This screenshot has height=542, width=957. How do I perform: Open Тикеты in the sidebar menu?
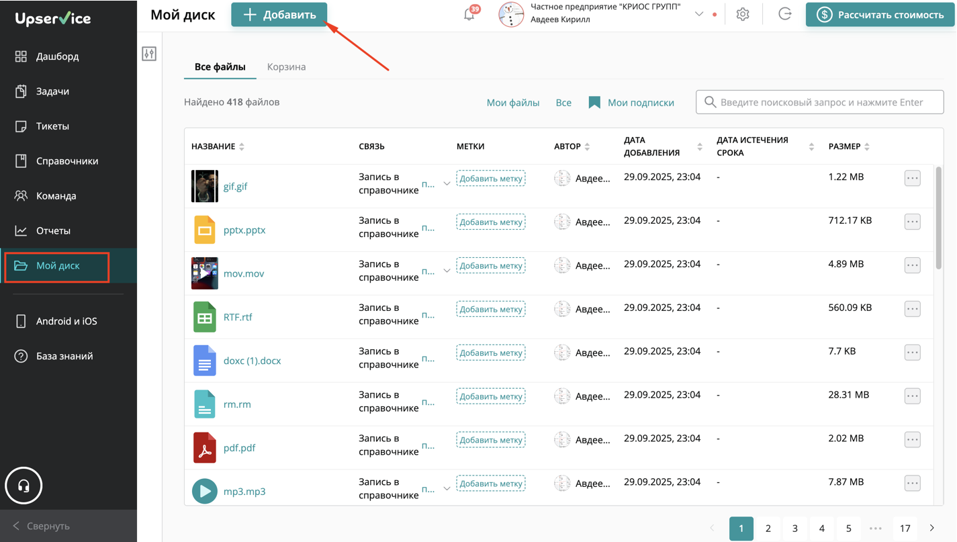(x=52, y=126)
